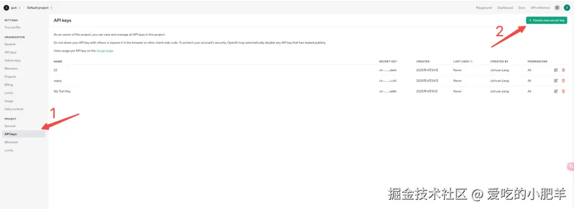This screenshot has width=574, height=209.
Task: Click the Last Used info icon
Action: [471, 62]
